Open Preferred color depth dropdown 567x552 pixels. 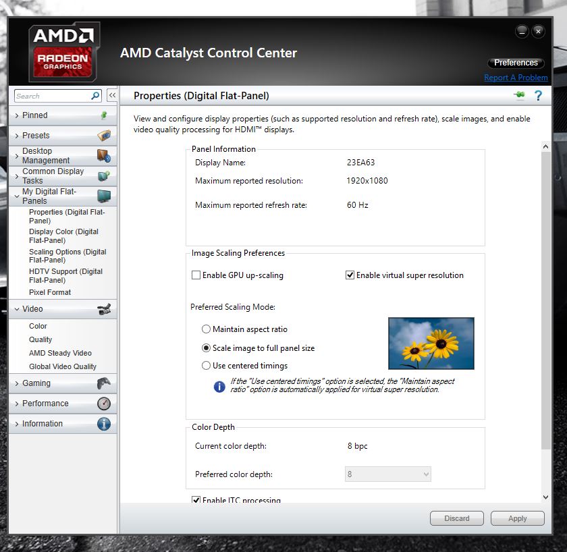click(x=387, y=474)
